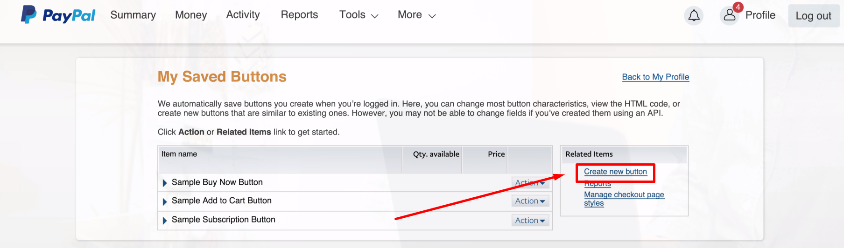
Task: Expand the Sample Add to Cart Button row
Action: point(165,201)
